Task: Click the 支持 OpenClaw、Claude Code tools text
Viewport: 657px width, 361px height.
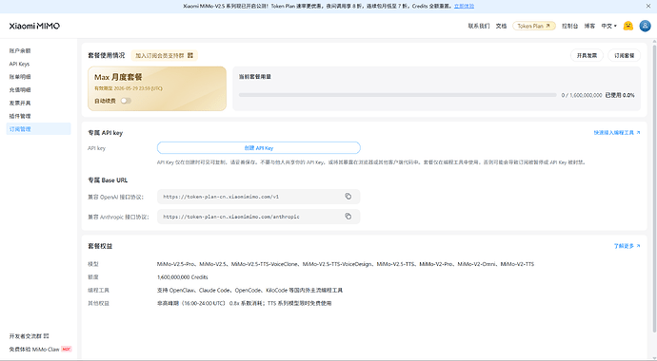Action: (x=249, y=290)
